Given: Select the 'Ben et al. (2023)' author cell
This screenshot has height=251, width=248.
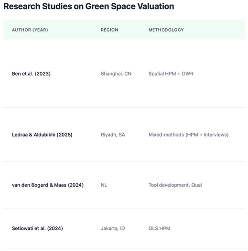Looking at the screenshot, I should coord(32,74).
